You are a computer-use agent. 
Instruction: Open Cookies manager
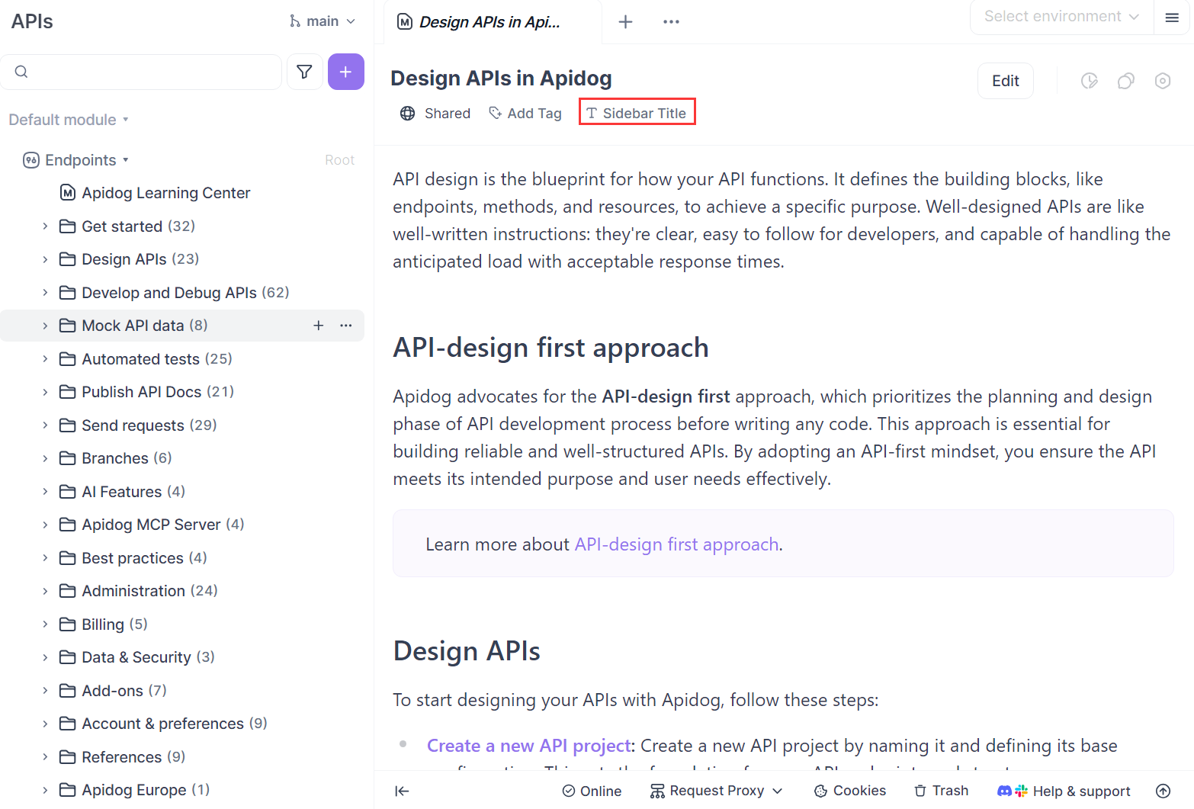tap(850, 791)
